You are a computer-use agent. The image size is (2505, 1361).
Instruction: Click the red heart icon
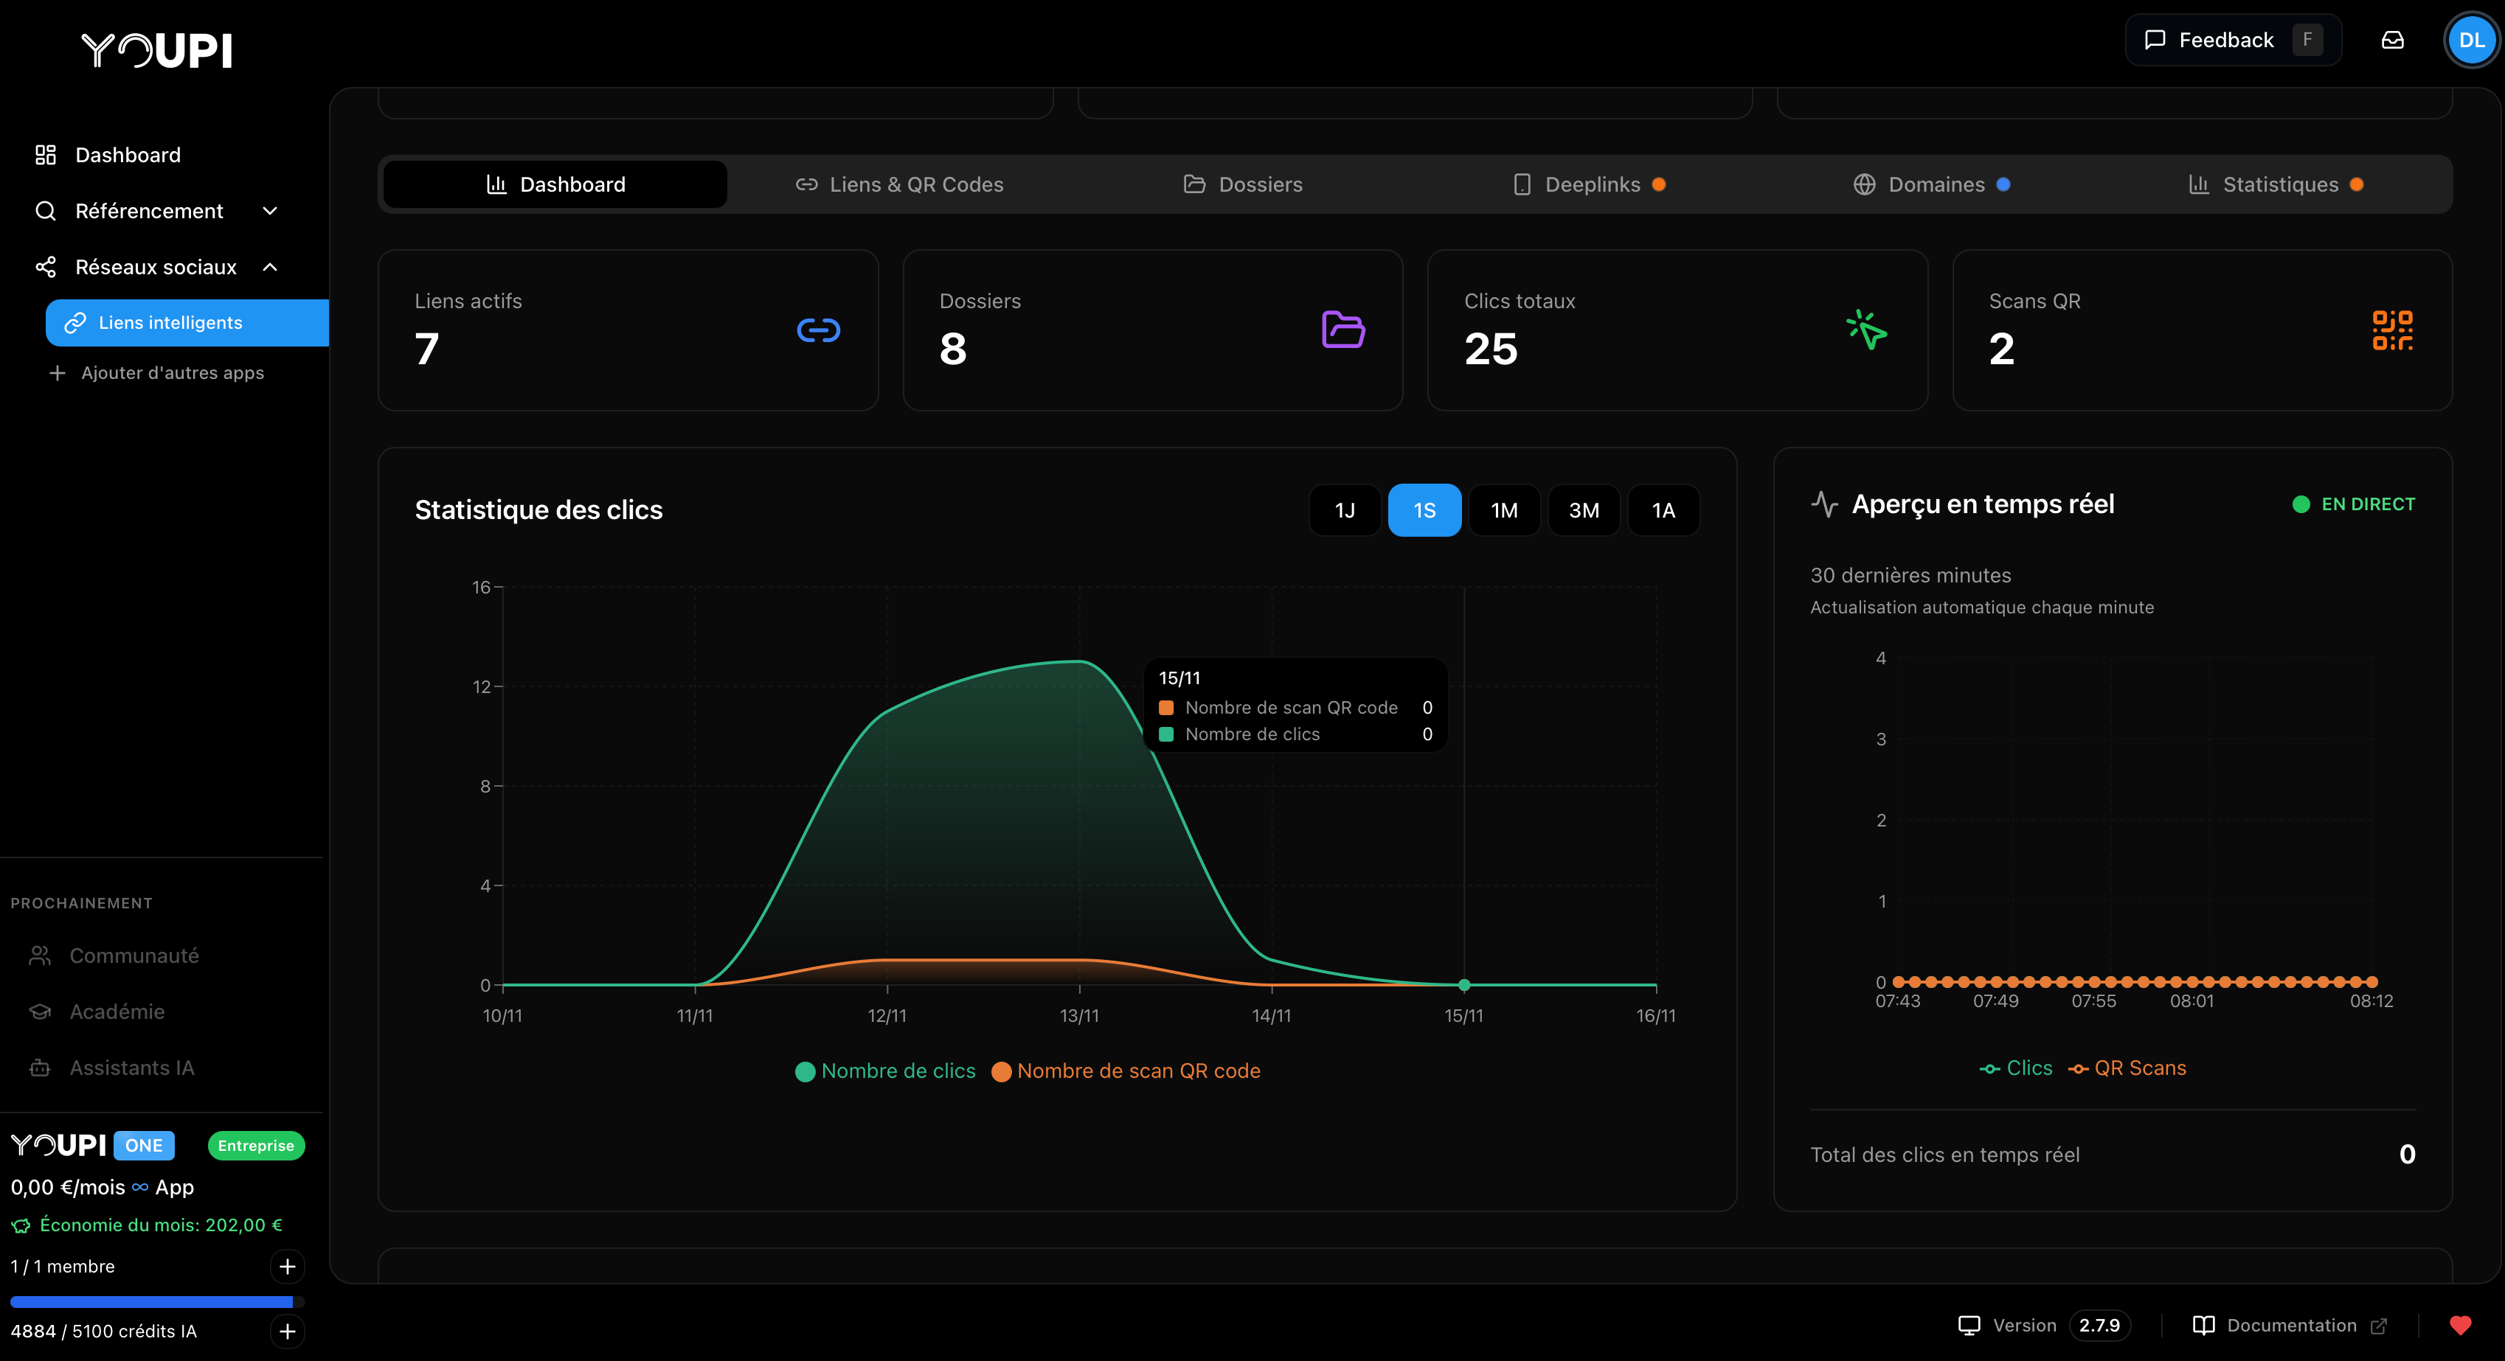[2460, 1325]
